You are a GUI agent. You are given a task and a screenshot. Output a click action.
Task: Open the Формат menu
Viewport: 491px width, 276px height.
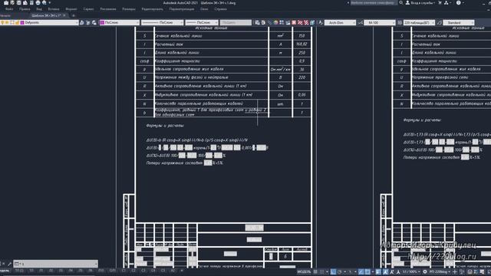(x=71, y=9)
